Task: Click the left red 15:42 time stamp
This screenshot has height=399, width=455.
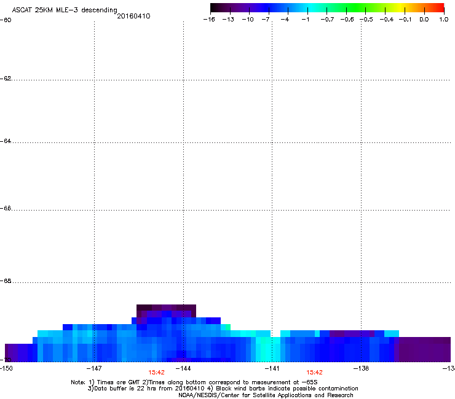Action: [x=156, y=373]
